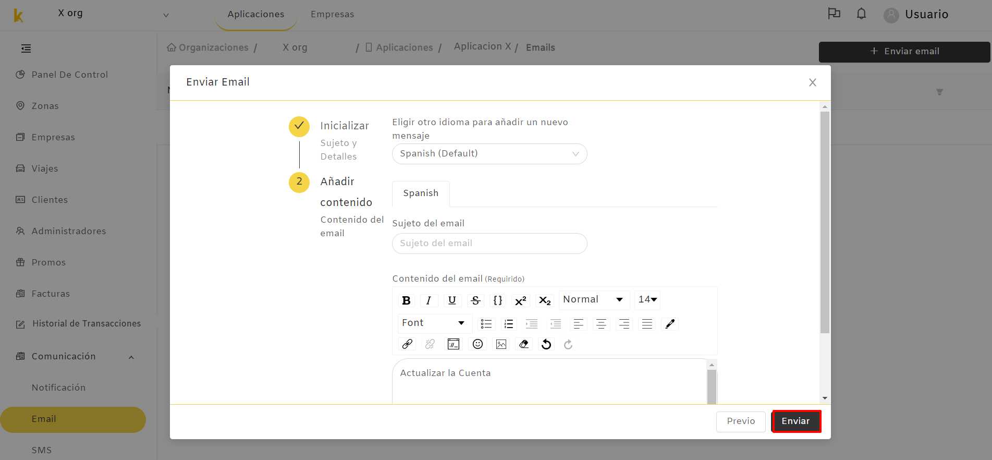This screenshot has width=992, height=460.
Task: Apply italic formatting in editor
Action: pos(428,300)
